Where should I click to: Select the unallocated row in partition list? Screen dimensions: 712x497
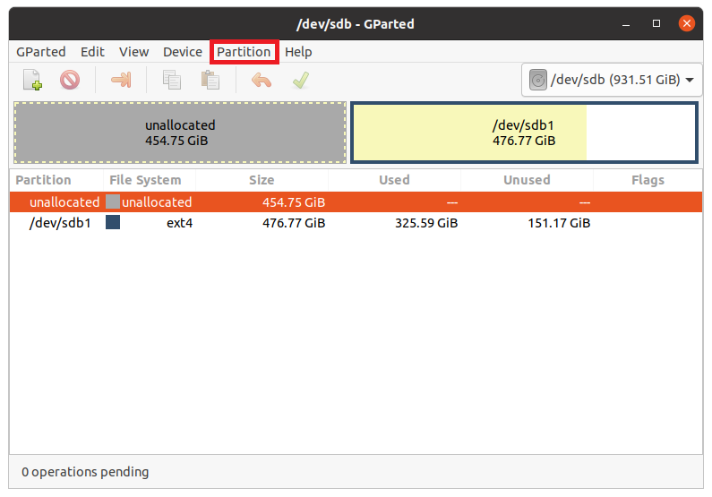[356, 202]
